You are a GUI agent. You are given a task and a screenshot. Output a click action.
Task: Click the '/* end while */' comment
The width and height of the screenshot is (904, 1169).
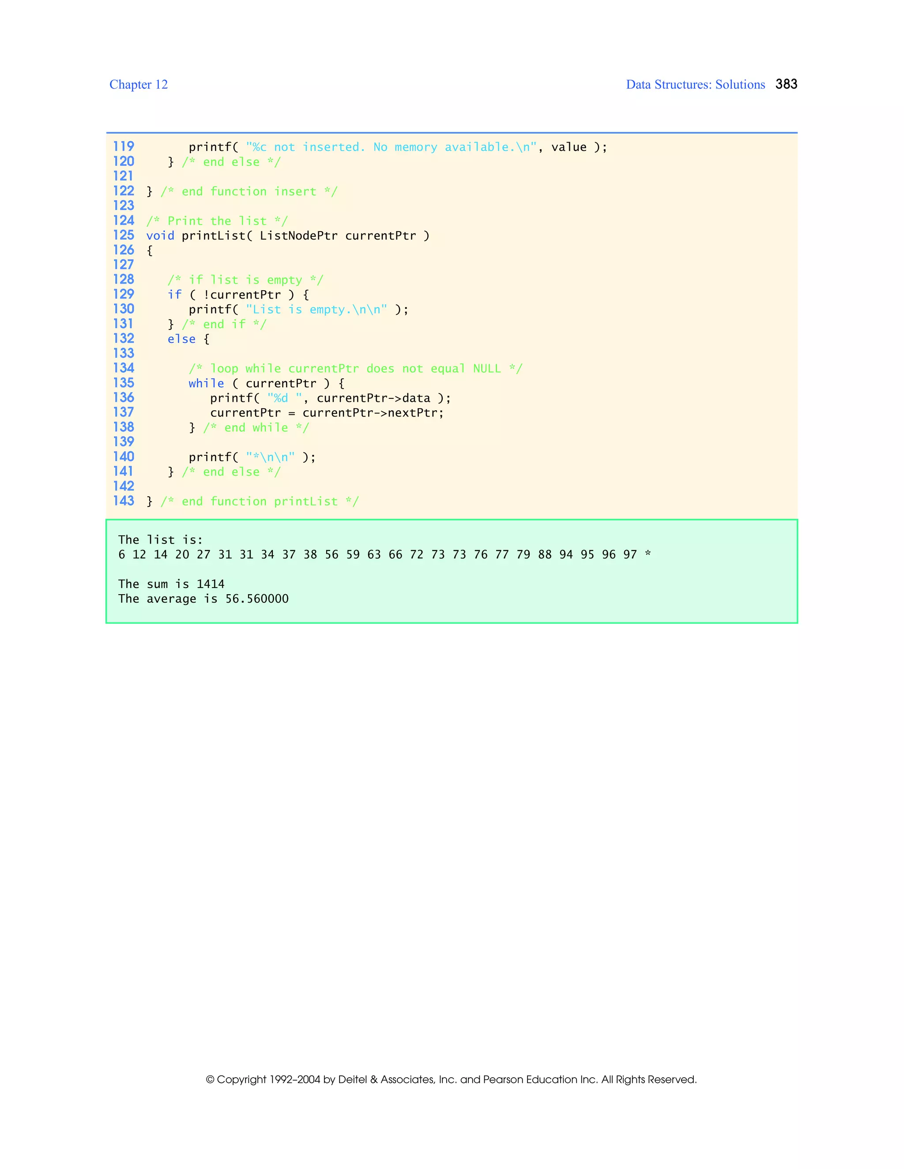pos(256,427)
